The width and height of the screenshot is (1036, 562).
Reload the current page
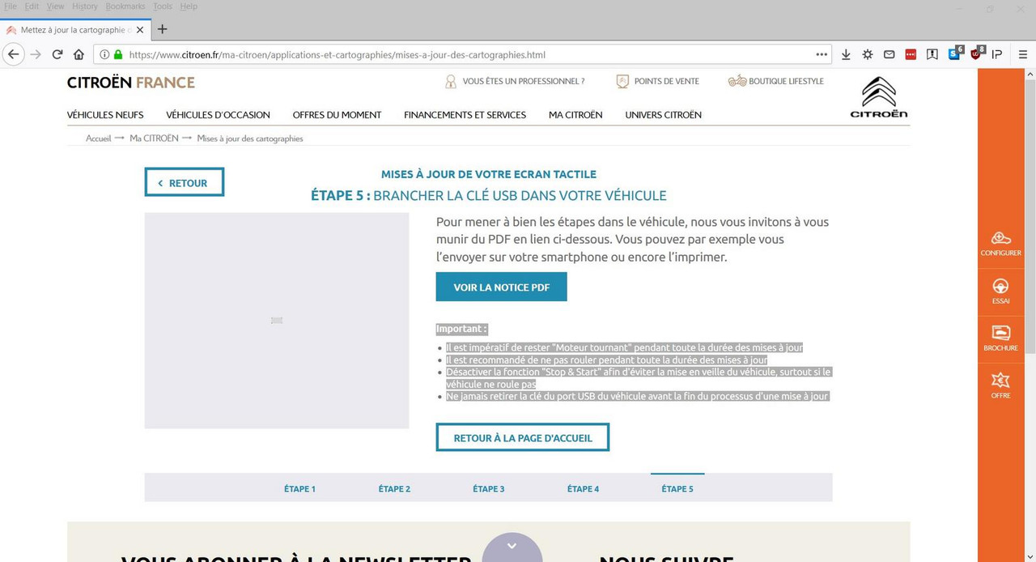point(57,54)
